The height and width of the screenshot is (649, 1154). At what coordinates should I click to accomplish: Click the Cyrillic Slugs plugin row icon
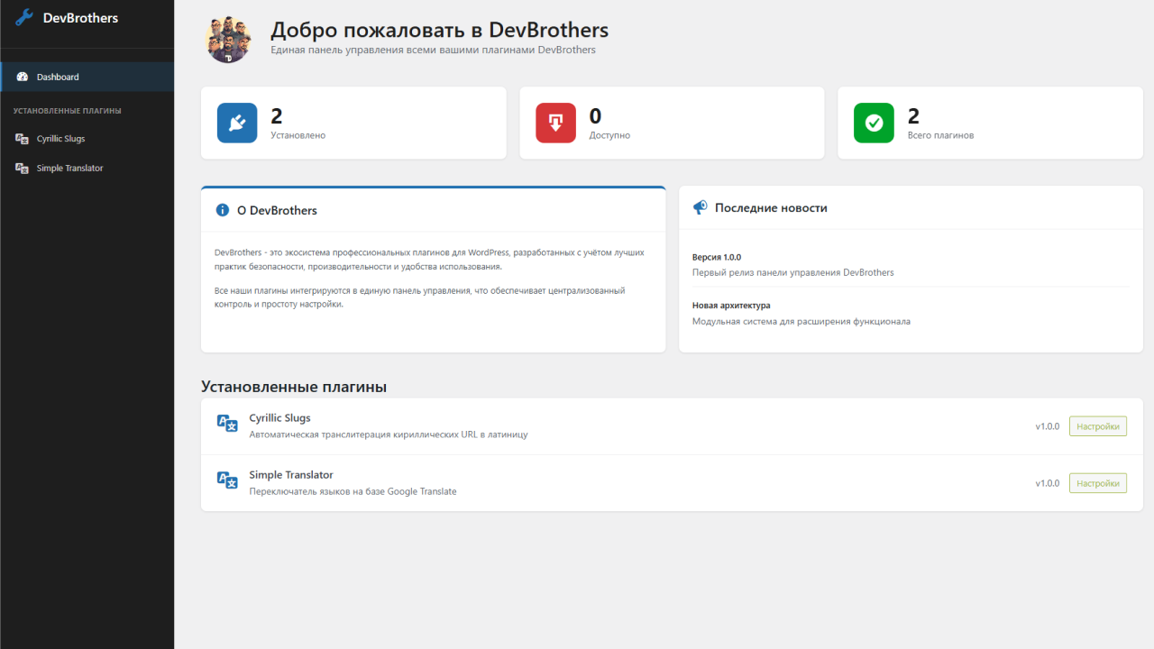[227, 423]
